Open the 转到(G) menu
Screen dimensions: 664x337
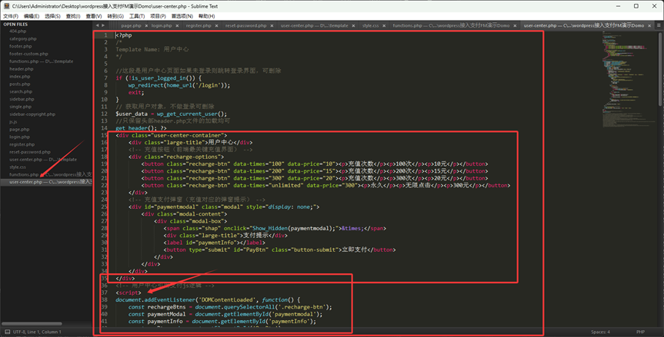115,16
